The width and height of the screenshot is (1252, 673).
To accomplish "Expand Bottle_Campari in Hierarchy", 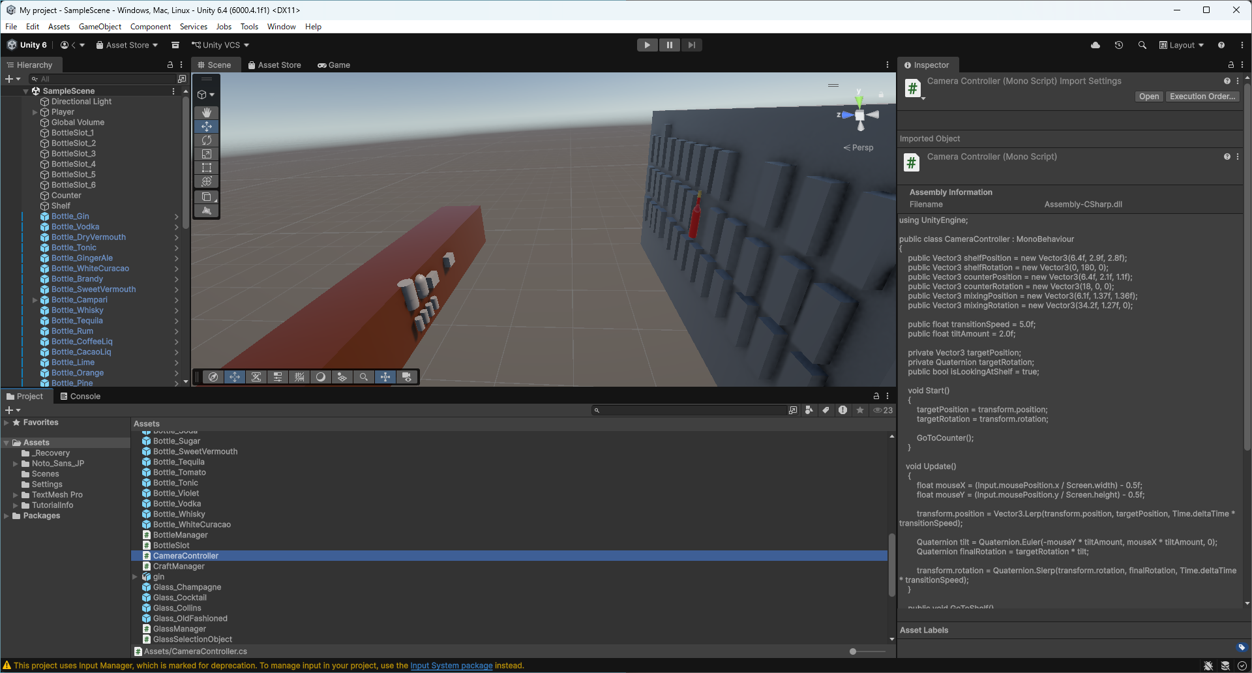I will pyautogui.click(x=35, y=300).
